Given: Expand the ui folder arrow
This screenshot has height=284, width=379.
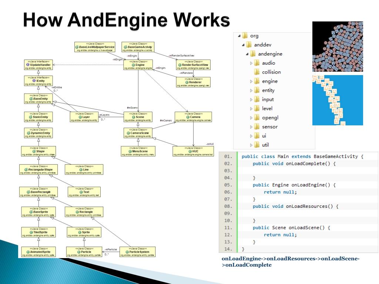Looking at the screenshot, I should [251, 136].
